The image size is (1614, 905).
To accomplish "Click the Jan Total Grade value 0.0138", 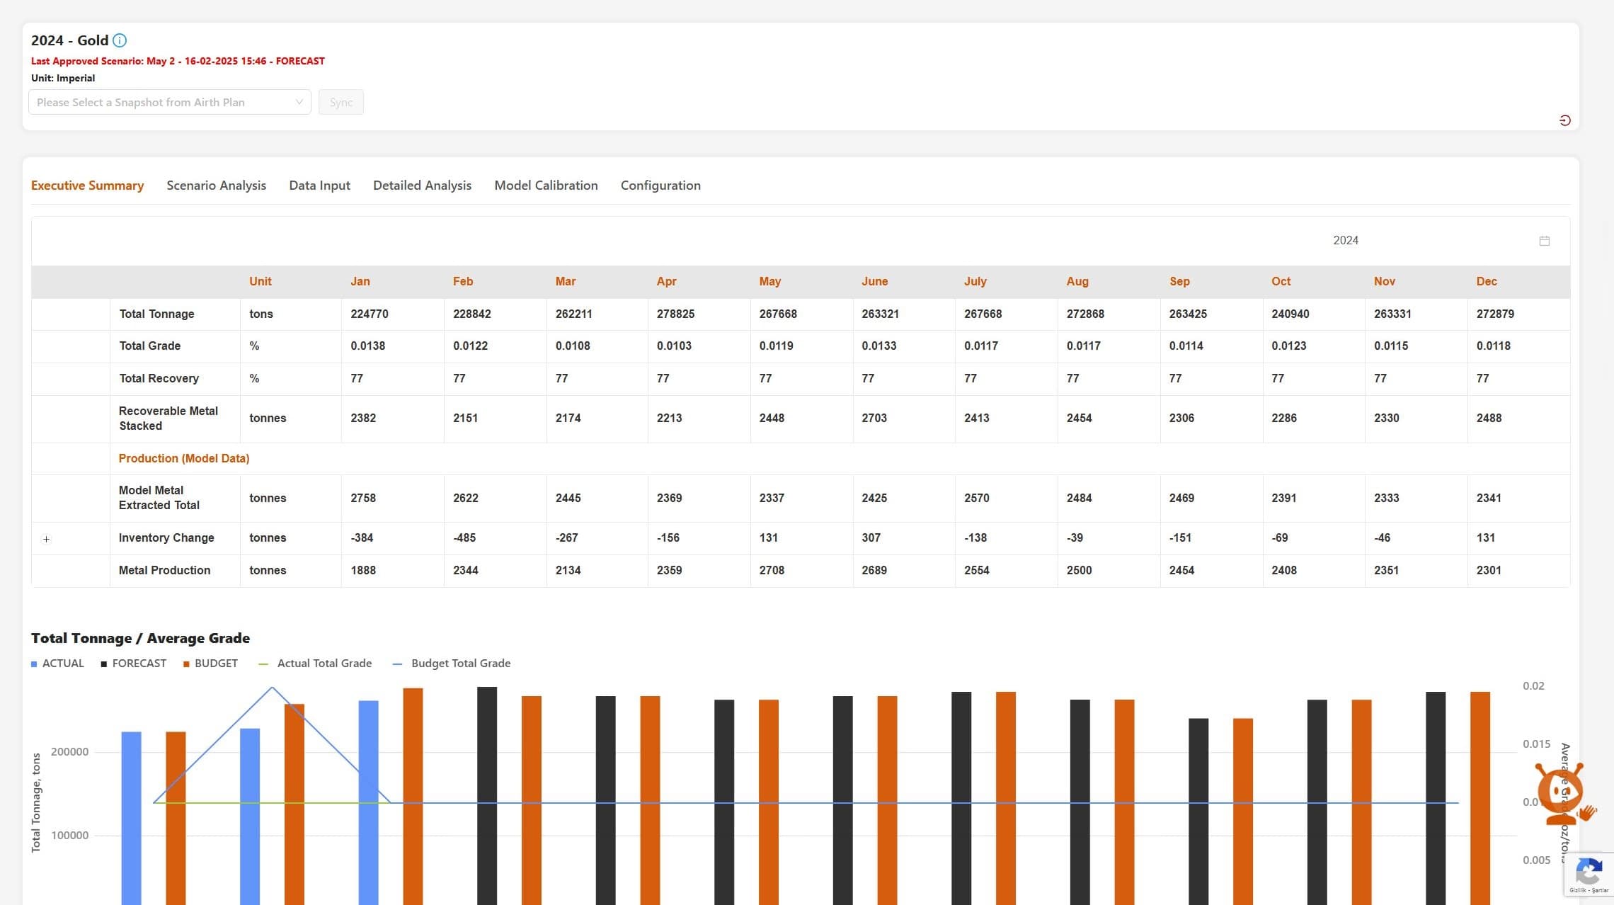I will point(368,346).
